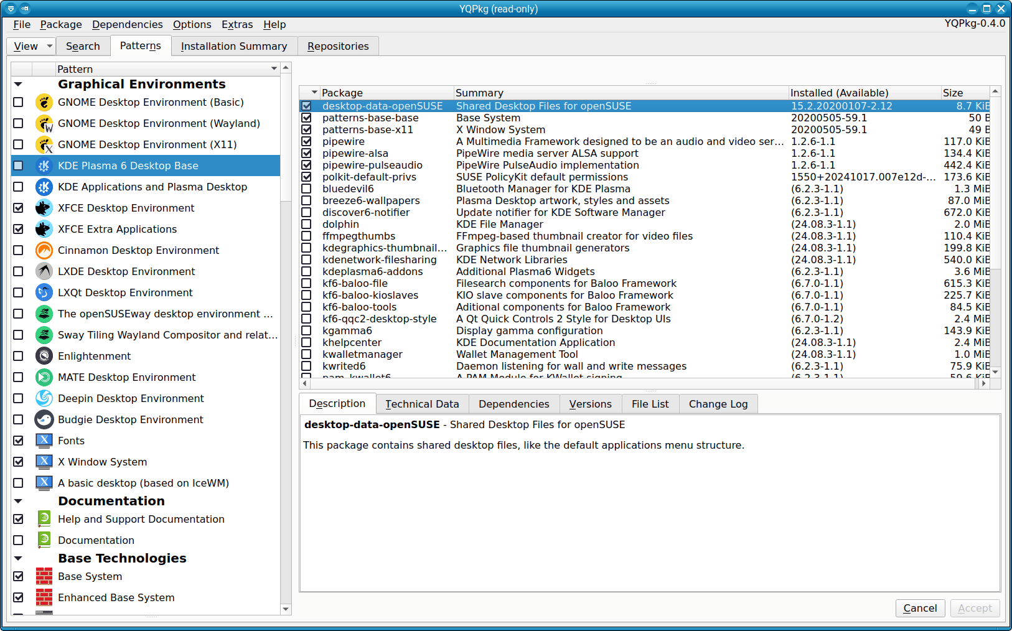Image resolution: width=1012 pixels, height=631 pixels.
Task: Click the KDE Plasma 6 Desktop Base icon
Action: [x=44, y=166]
